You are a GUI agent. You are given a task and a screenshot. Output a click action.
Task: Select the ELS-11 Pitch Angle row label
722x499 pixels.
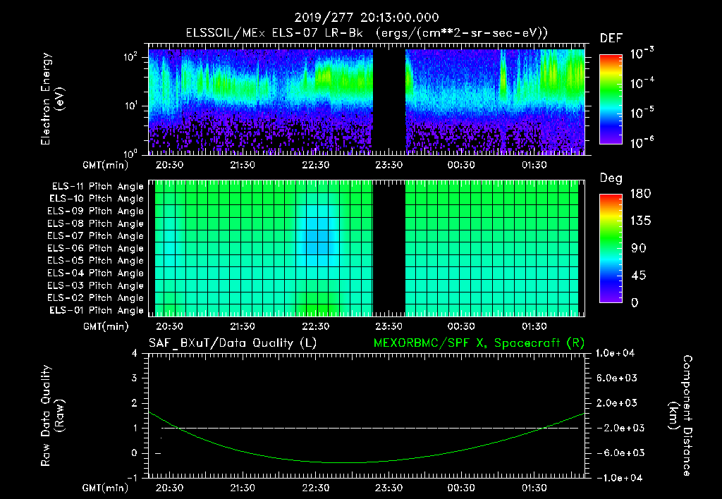coord(97,187)
